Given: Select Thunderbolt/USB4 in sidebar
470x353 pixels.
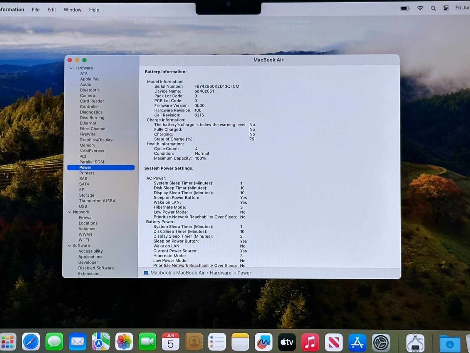Looking at the screenshot, I should click(x=97, y=201).
